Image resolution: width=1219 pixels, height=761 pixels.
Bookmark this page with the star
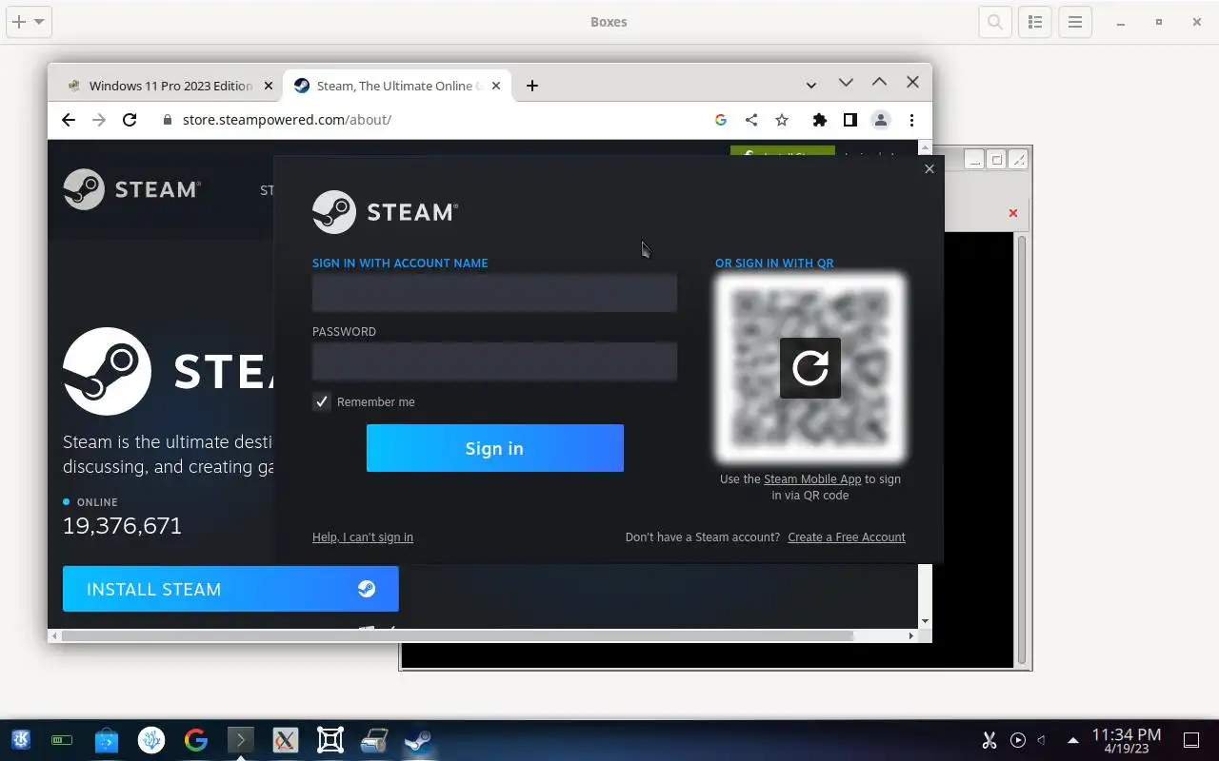(x=782, y=120)
